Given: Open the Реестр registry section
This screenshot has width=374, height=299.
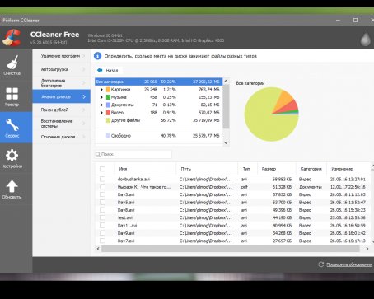Looking at the screenshot, I should (x=12, y=96).
